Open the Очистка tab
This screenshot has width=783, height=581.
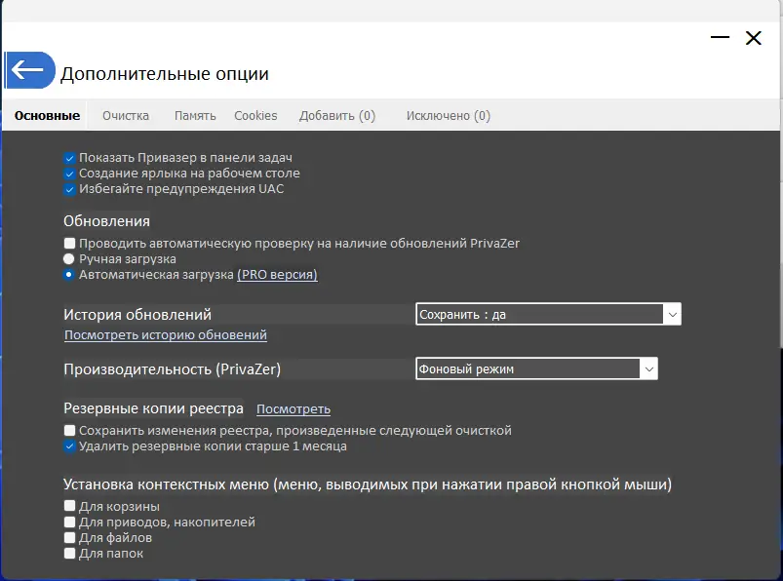tap(126, 116)
